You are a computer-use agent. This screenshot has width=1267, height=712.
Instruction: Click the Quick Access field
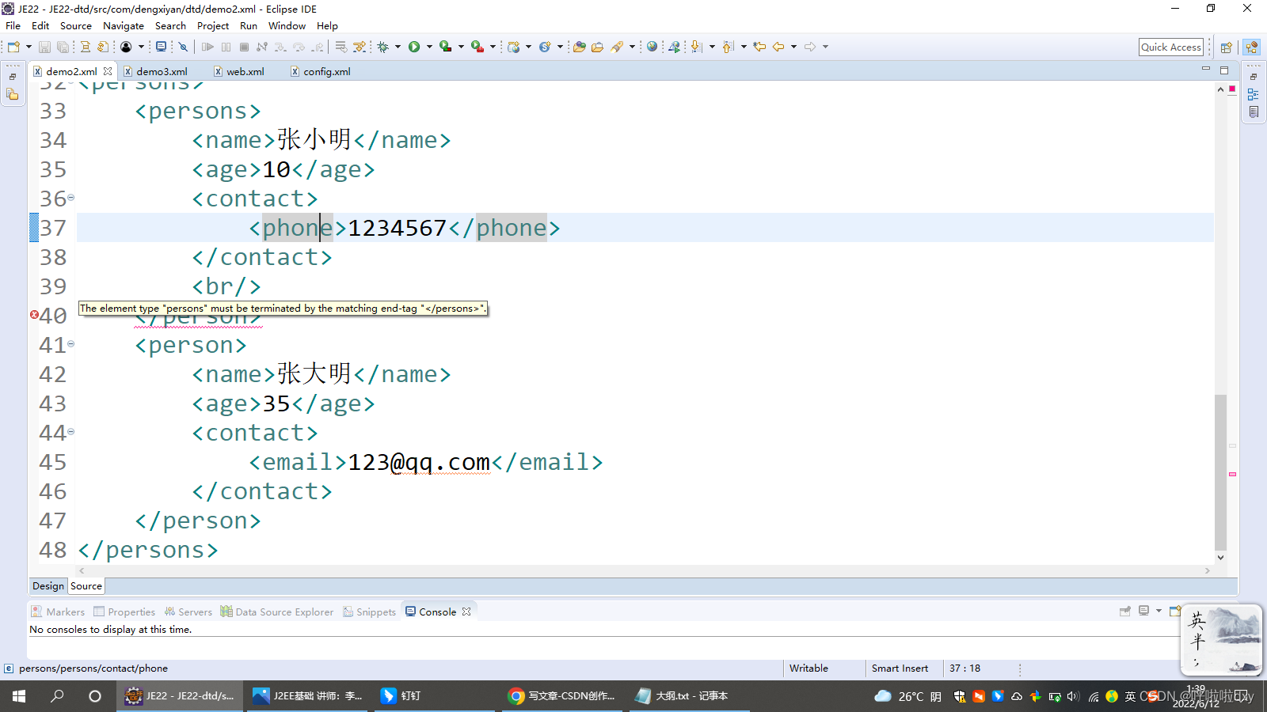(x=1170, y=47)
